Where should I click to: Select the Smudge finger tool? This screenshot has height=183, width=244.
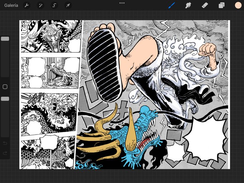pos(188,5)
